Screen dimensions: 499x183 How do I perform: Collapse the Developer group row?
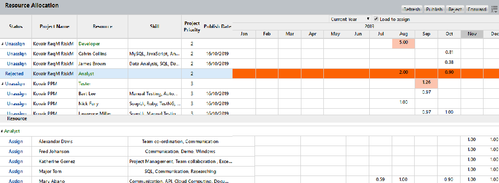coord(2,44)
